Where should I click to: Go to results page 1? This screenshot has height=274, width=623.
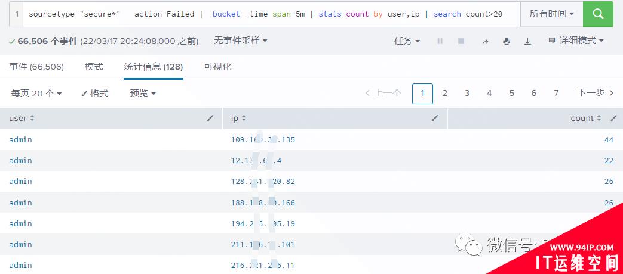click(x=422, y=94)
